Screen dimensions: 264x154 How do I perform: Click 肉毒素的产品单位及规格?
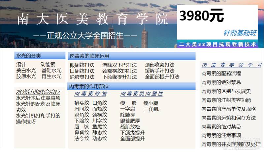click(x=229, y=109)
